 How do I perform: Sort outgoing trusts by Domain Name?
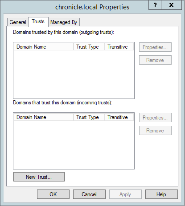click(44, 47)
